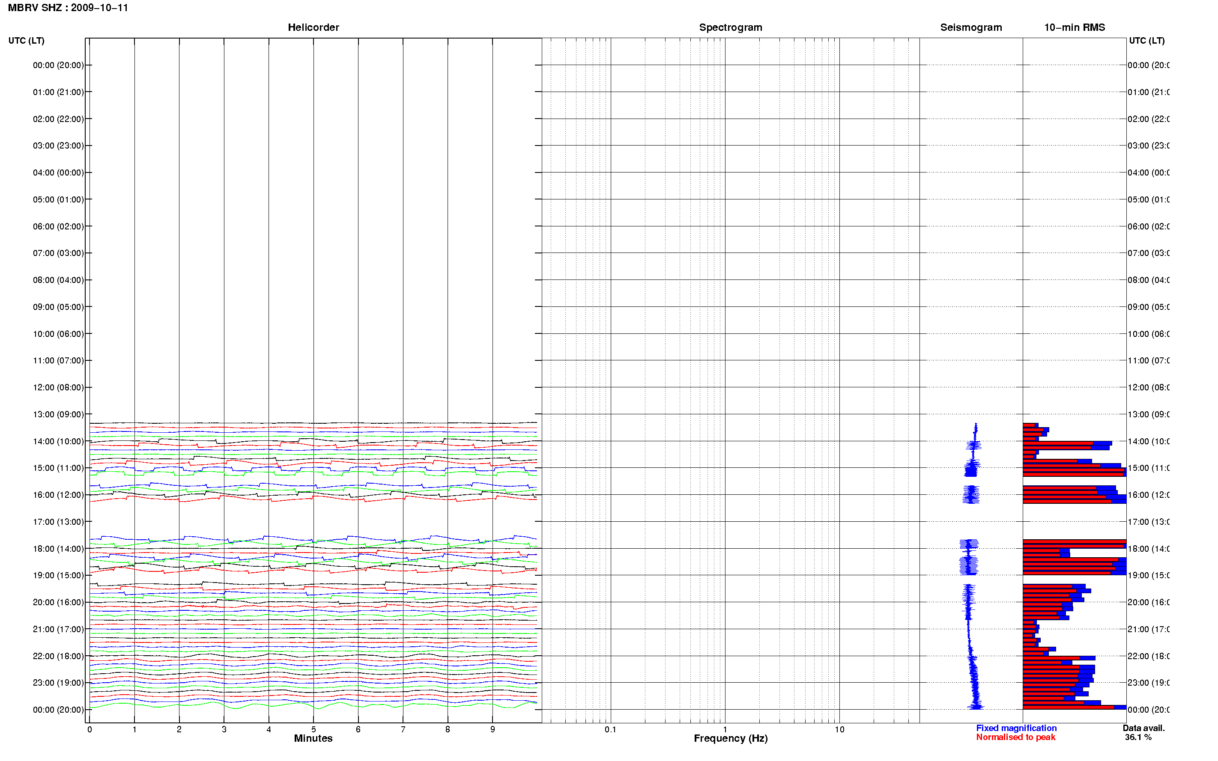Click the seismogram burst near 16:00
Screen dimensions: 1218x761
[x=971, y=494]
